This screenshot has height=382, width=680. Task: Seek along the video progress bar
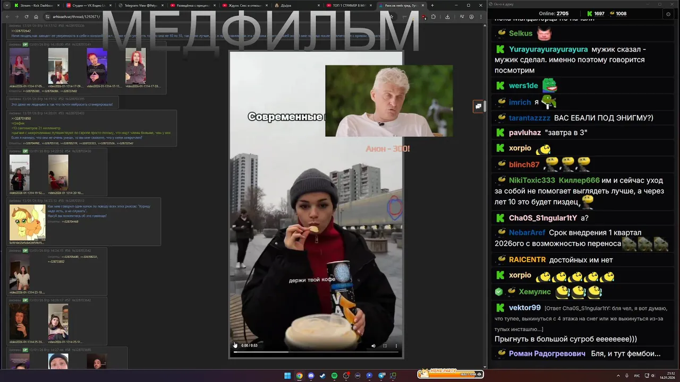tap(316, 352)
